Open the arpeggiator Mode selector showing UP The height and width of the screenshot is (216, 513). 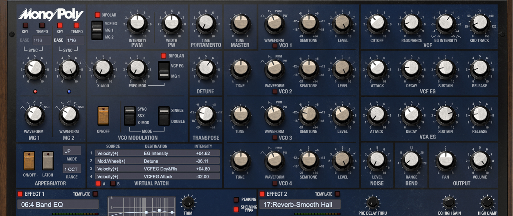[x=72, y=151]
